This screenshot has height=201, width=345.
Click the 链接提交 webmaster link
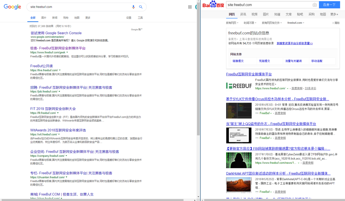point(238,61)
